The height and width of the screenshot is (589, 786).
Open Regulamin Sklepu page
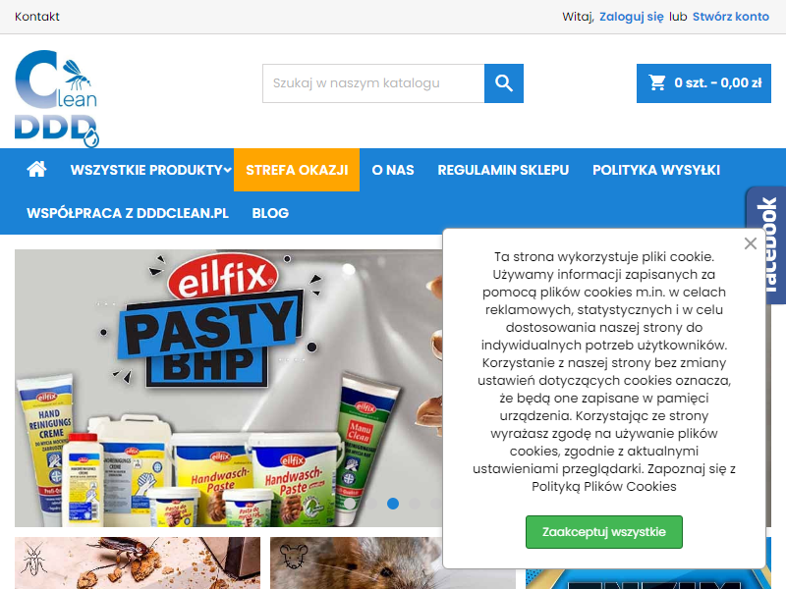click(503, 170)
